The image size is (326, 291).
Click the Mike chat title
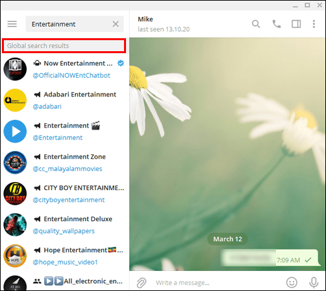tap(145, 19)
